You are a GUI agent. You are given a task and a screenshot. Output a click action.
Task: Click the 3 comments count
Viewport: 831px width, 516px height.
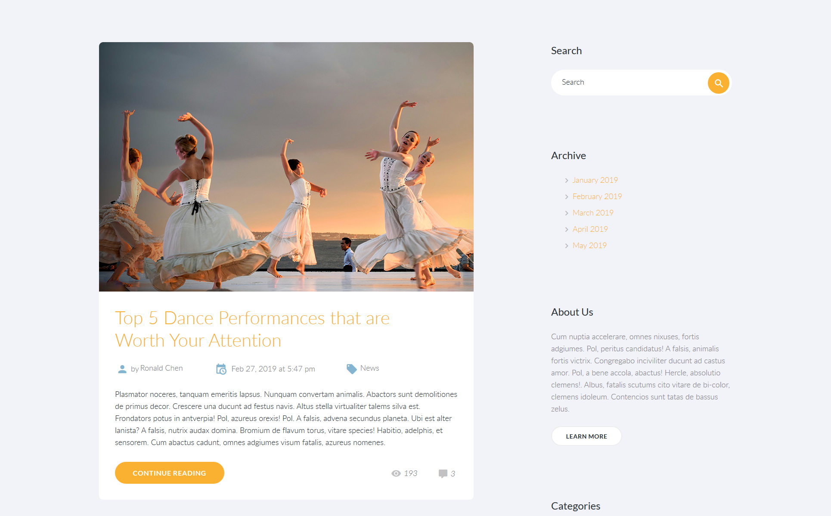453,474
